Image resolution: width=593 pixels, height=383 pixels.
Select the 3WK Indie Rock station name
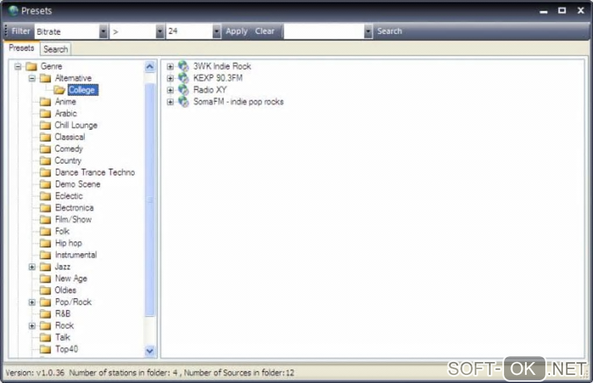click(222, 66)
